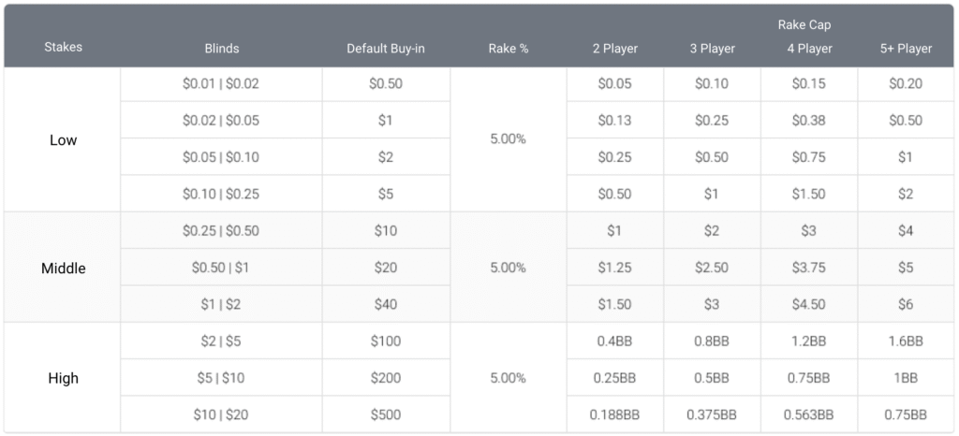The width and height of the screenshot is (959, 436).
Task: Select the 1.6BB rake cap cell
Action: coord(906,342)
